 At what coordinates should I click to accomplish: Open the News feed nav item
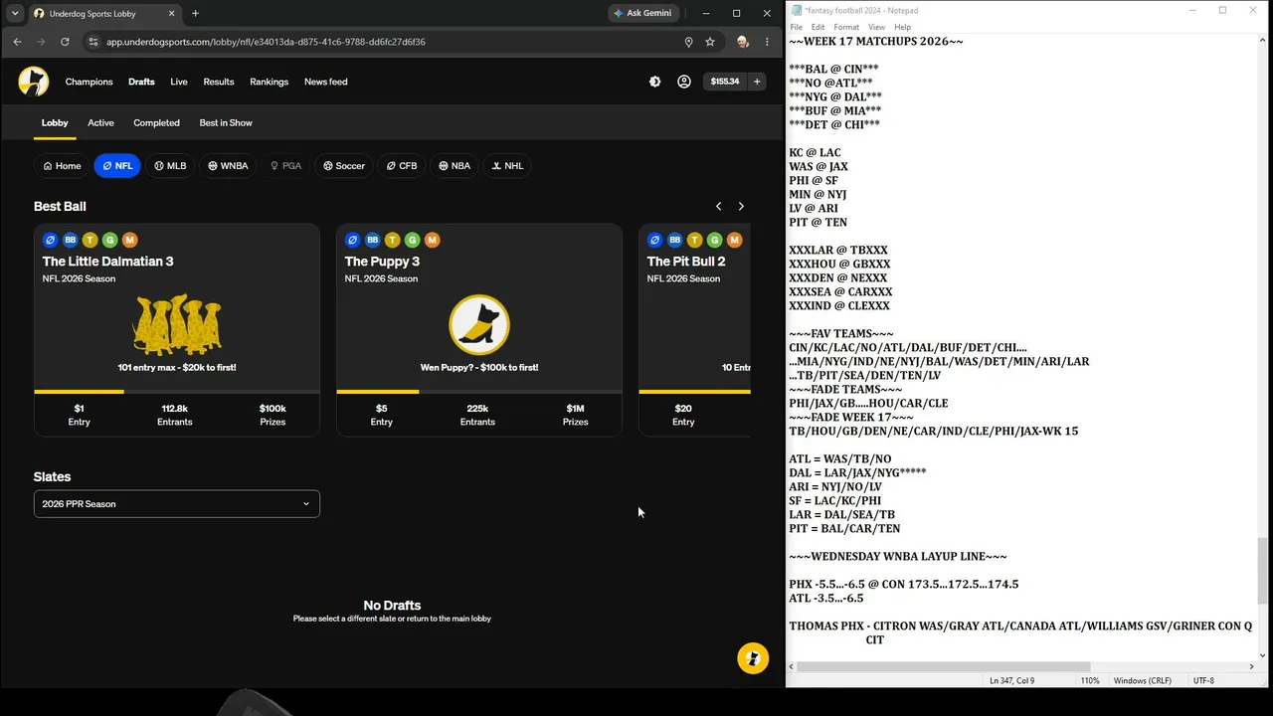326,82
